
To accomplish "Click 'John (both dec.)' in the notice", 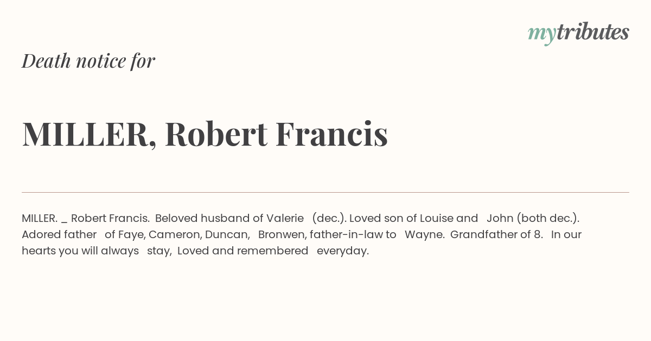I will [x=533, y=218].
